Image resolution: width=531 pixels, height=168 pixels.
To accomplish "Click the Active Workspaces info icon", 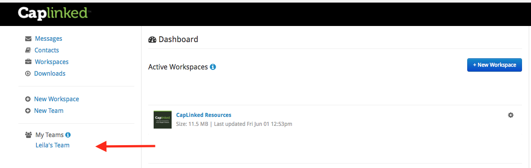I will (212, 67).
